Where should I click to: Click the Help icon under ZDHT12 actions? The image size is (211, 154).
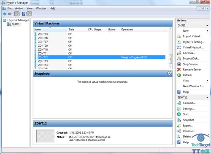tap(179, 142)
